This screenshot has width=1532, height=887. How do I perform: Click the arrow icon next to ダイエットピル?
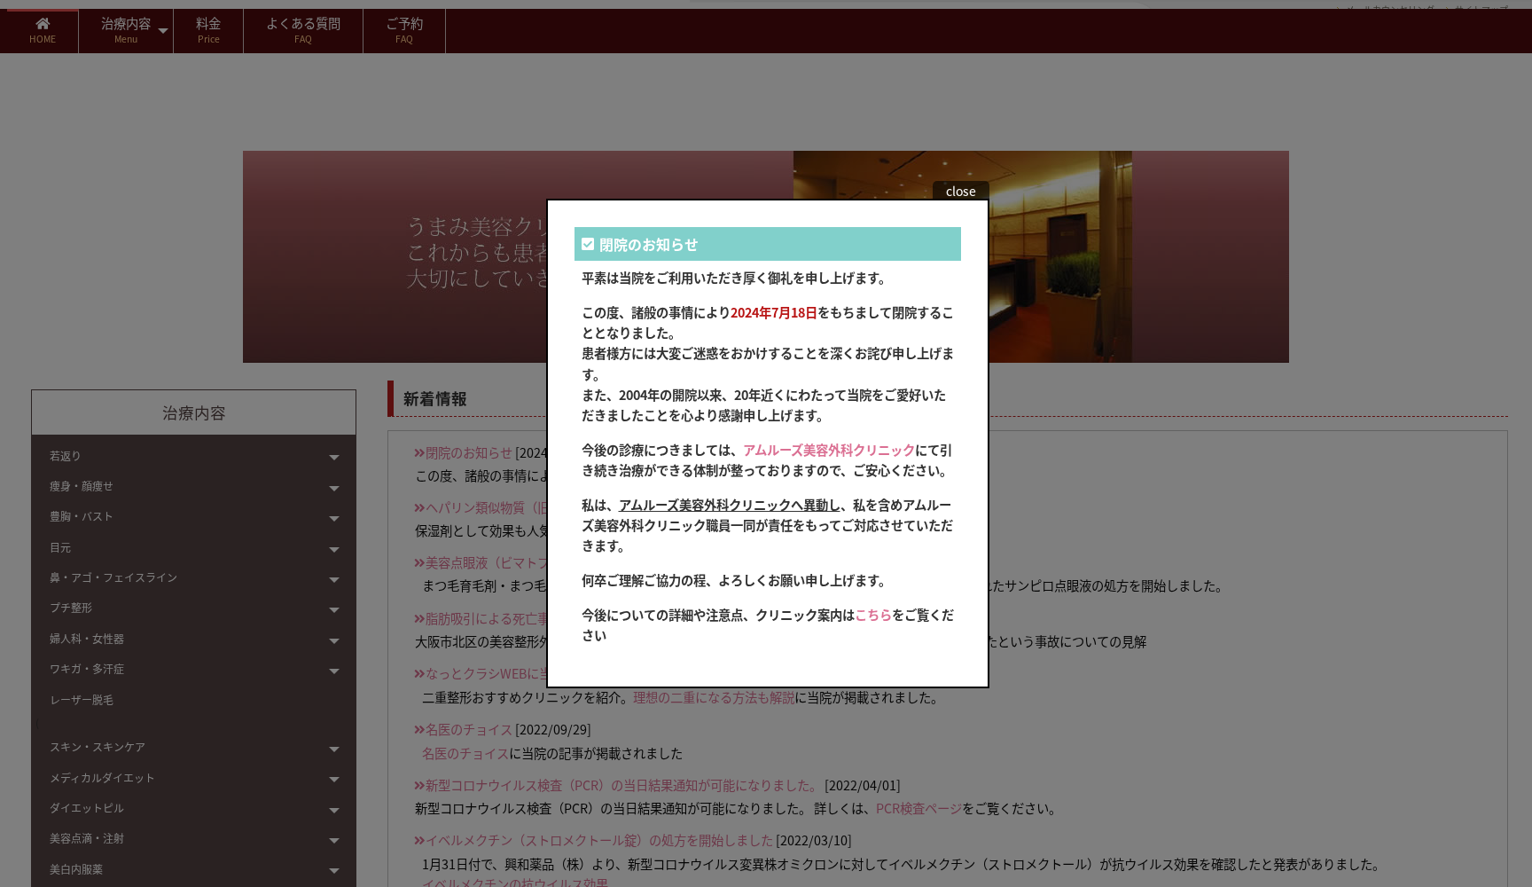(x=333, y=810)
